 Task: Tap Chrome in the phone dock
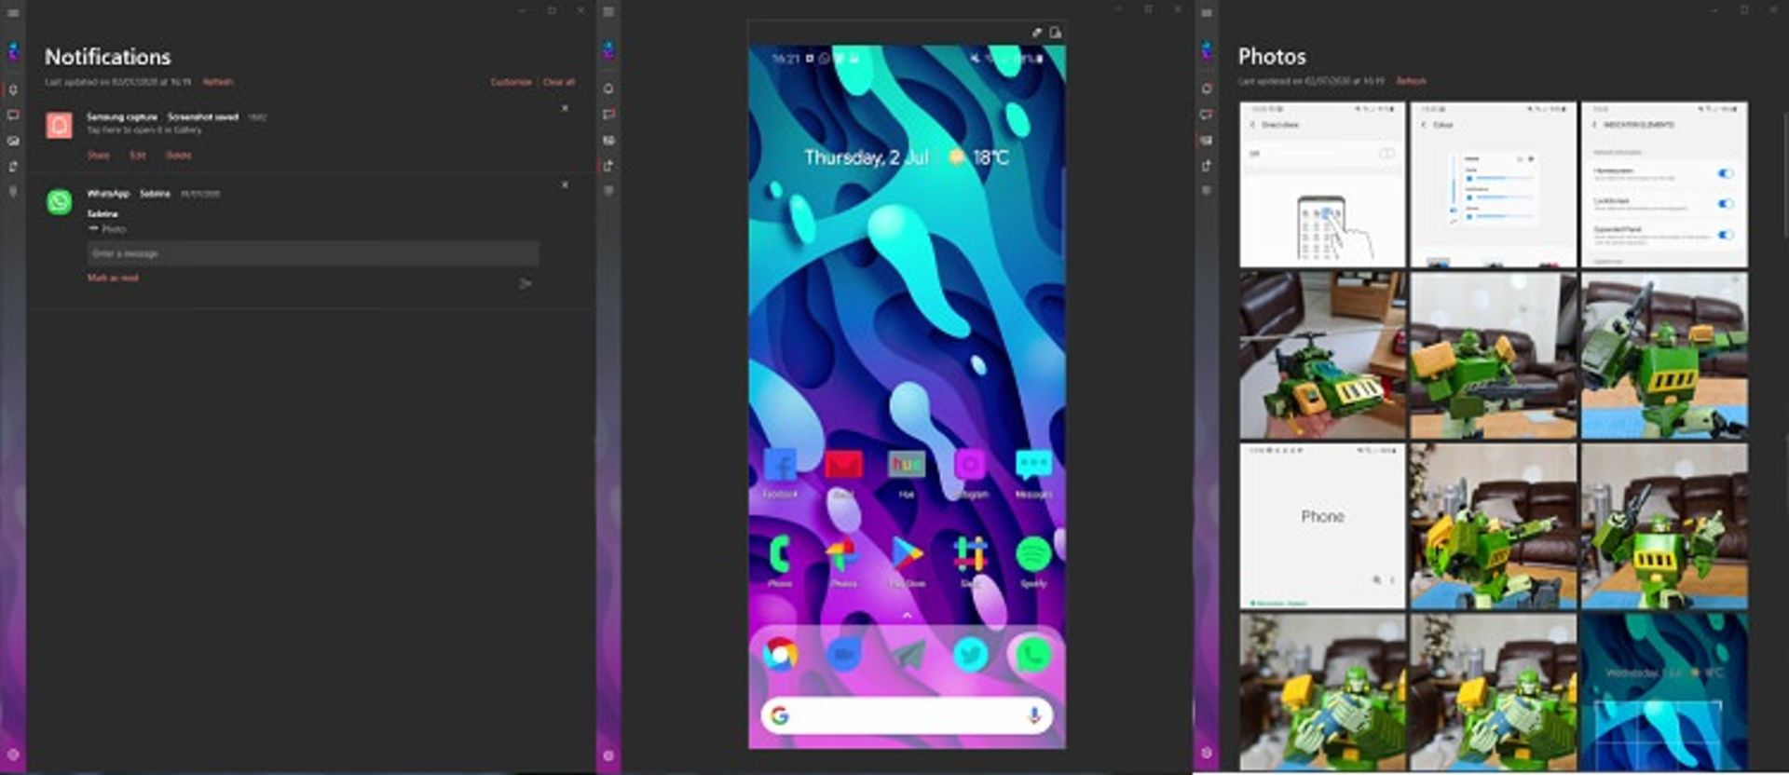click(780, 655)
